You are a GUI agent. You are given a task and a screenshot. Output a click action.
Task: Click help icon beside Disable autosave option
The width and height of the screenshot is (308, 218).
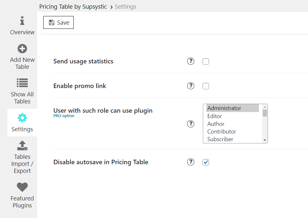191,162
